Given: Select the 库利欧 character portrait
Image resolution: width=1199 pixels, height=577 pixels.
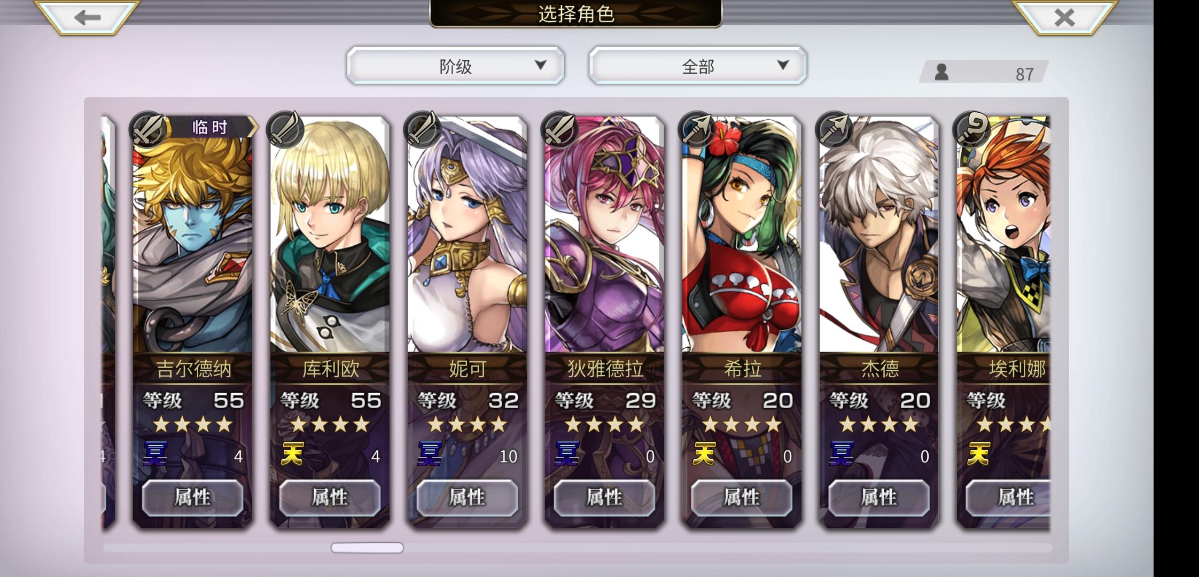Looking at the screenshot, I should 330,235.
